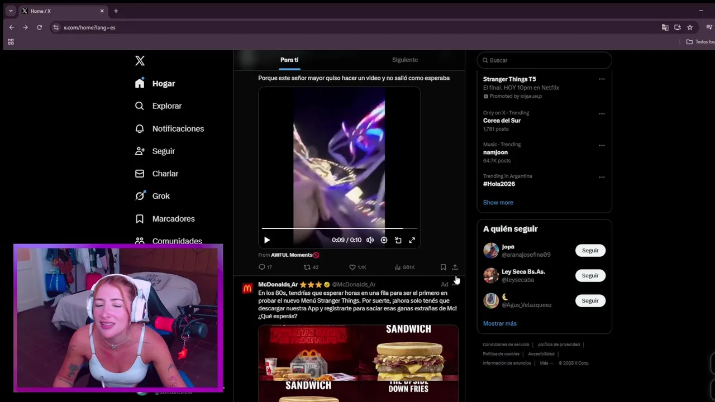
Task: Open Condiciones de servicio link
Action: [x=506, y=345]
